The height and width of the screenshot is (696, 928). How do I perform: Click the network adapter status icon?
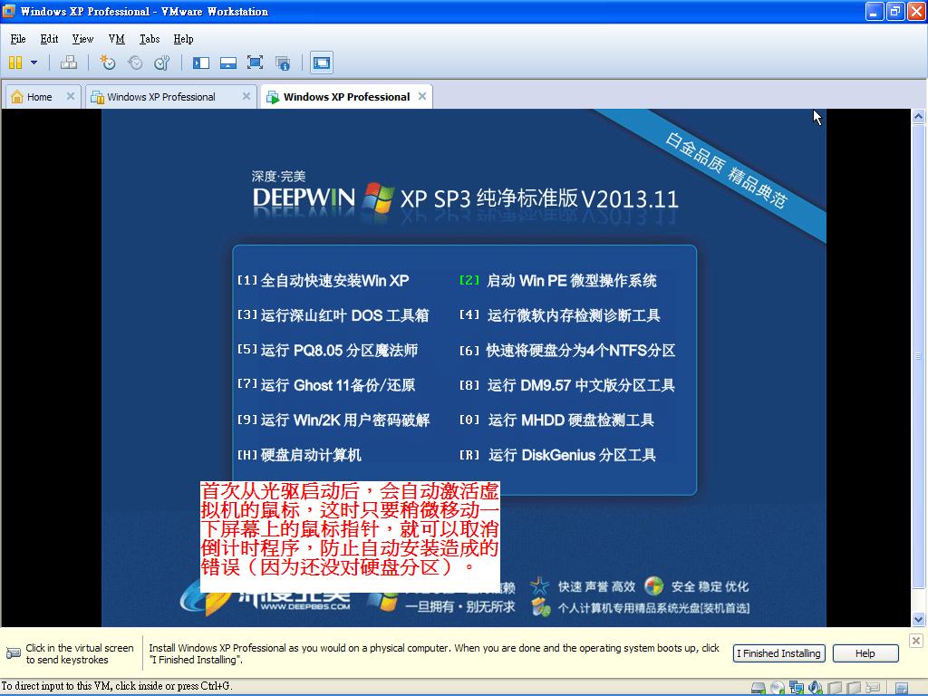coord(797,688)
